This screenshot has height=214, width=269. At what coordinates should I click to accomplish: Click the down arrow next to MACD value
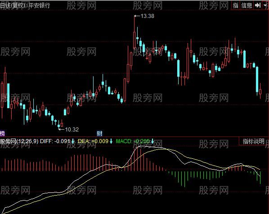click(152, 141)
